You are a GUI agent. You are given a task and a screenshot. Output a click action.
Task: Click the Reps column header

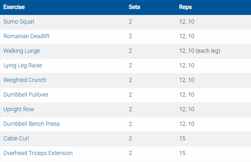tap(186, 7)
